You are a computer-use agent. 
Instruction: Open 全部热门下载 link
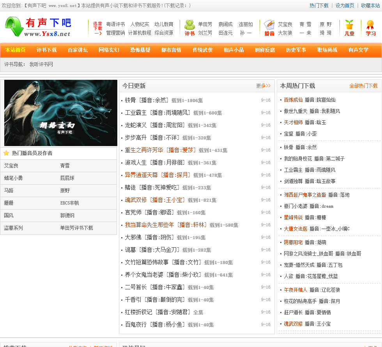coord(363,86)
